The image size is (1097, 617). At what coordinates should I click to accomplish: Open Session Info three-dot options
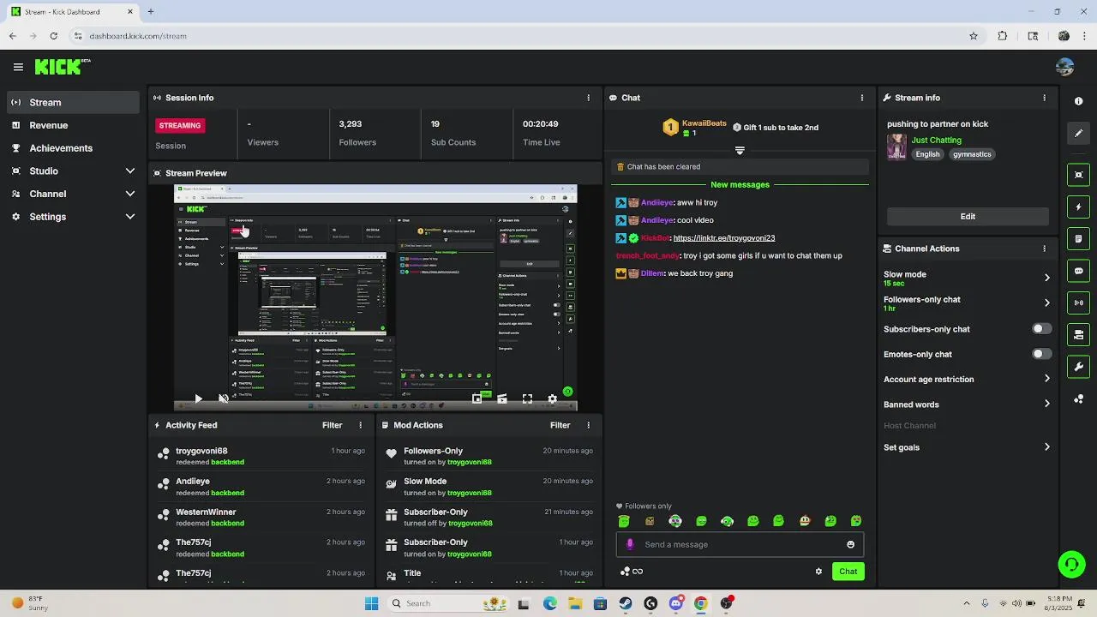tap(588, 98)
